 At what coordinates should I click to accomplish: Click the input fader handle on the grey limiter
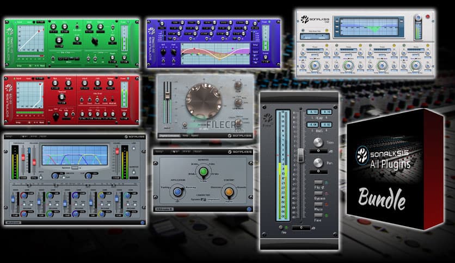pyautogui.click(x=167, y=95)
